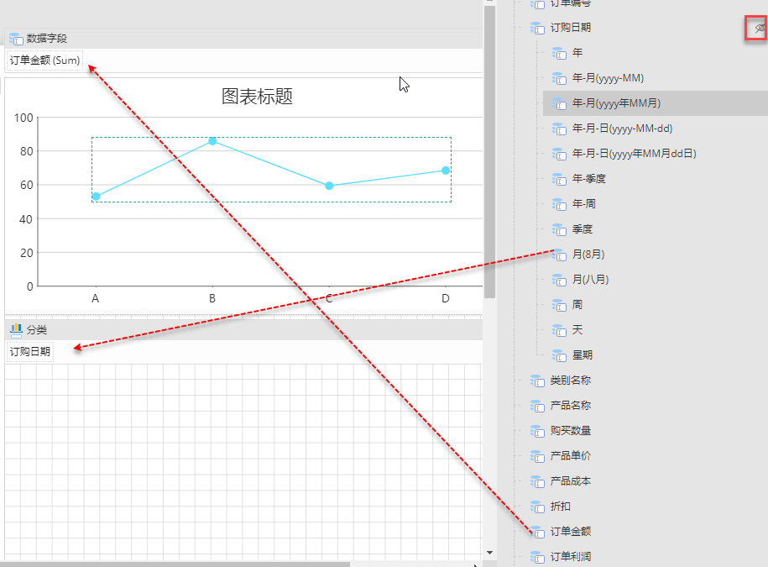Choose the 年-月-日(yyyy-MM-dd) field

622,129
